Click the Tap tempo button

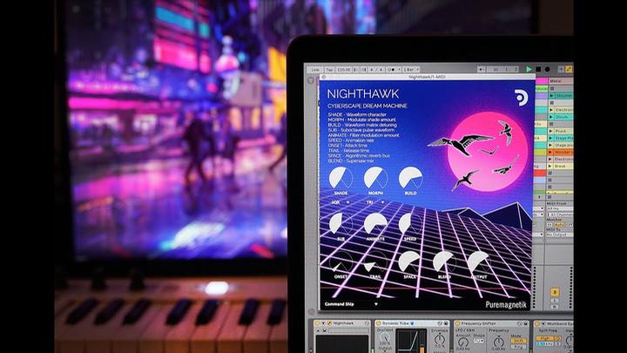click(x=329, y=70)
